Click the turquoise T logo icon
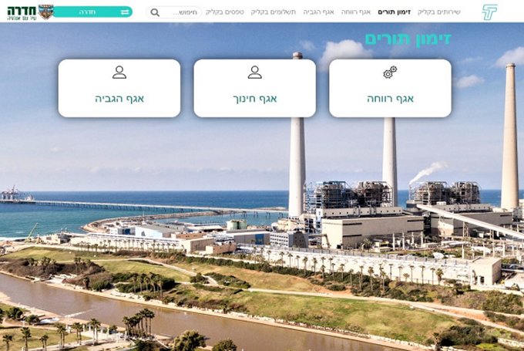Image resolution: width=524 pixels, height=351 pixels. pyautogui.click(x=489, y=12)
